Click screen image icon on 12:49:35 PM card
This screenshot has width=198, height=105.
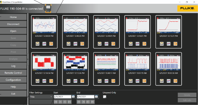click(x=68, y=44)
